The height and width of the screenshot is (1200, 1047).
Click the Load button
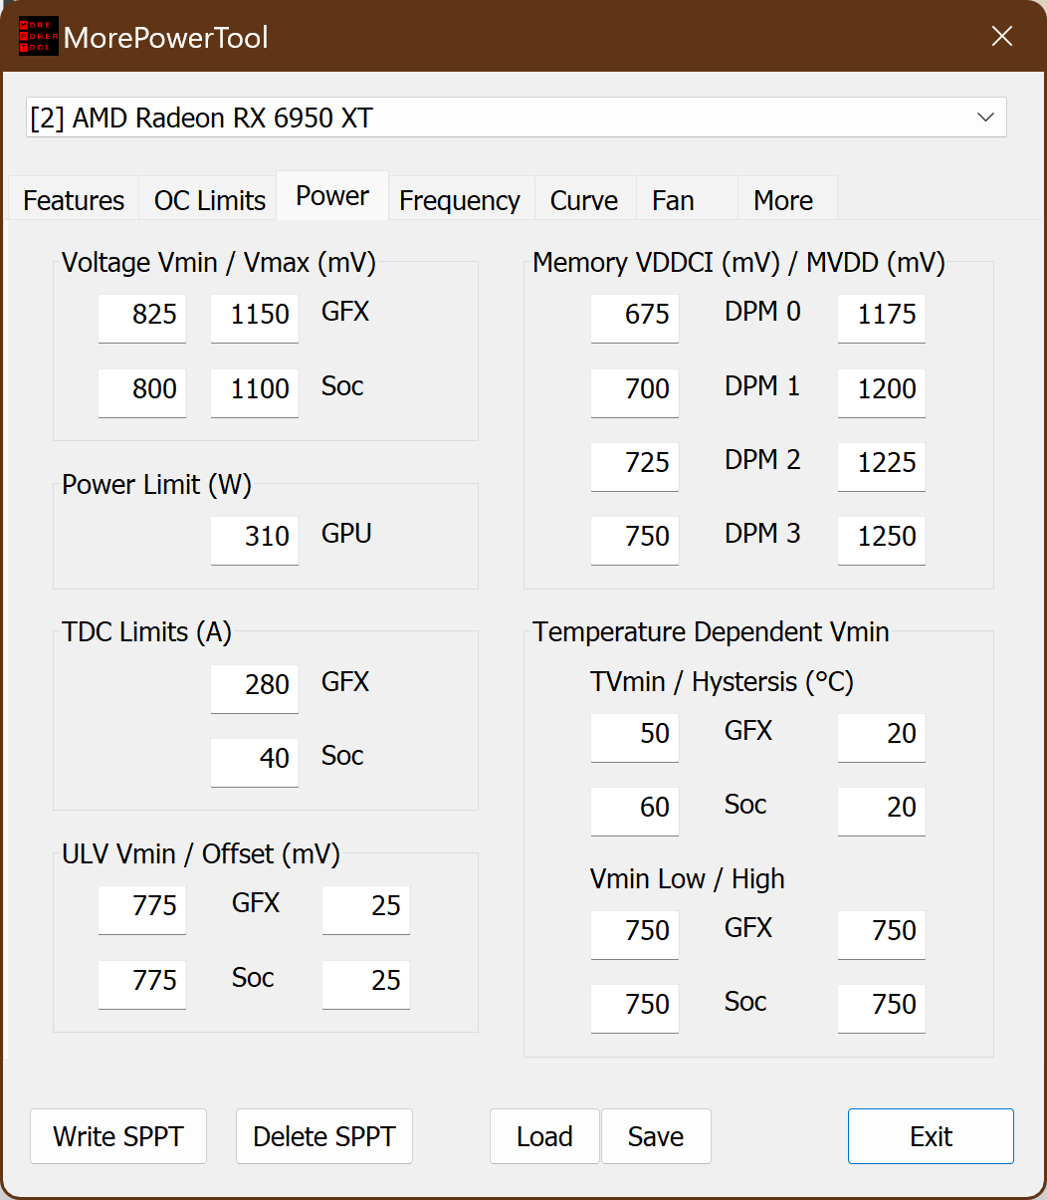(544, 1136)
